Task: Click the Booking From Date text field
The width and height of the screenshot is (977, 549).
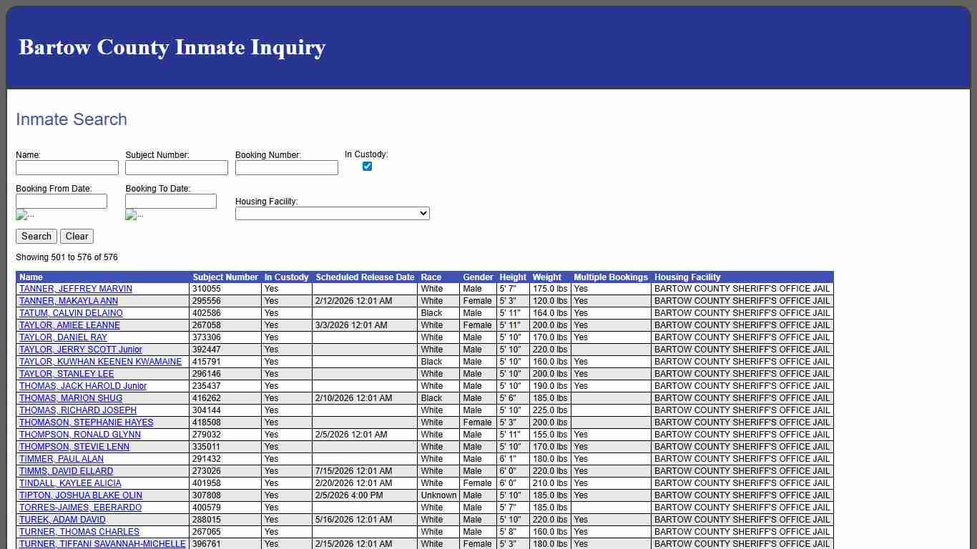Action: point(62,201)
